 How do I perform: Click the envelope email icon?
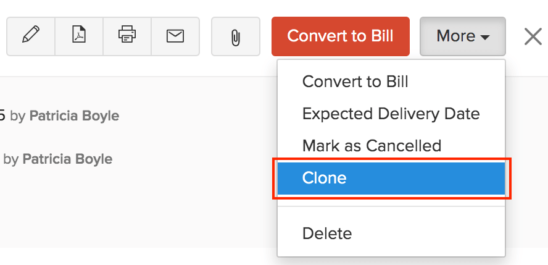[175, 36]
